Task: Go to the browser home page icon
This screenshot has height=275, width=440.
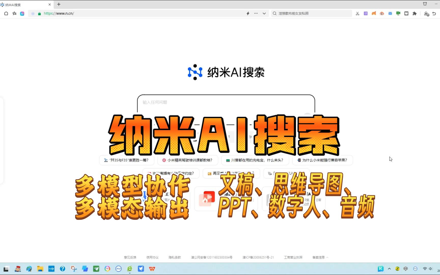Action: (6, 13)
